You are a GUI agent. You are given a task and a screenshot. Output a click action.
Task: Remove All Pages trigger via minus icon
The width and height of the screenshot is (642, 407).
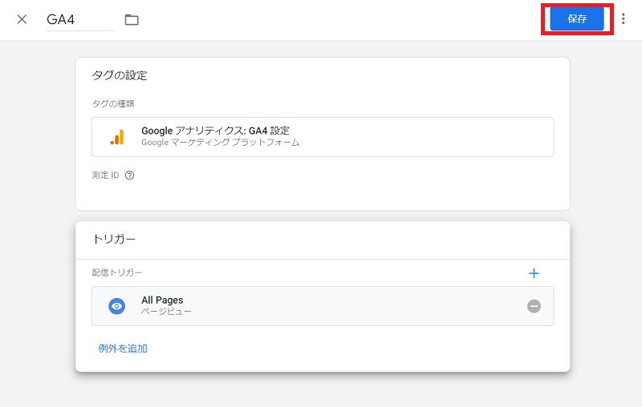(534, 306)
